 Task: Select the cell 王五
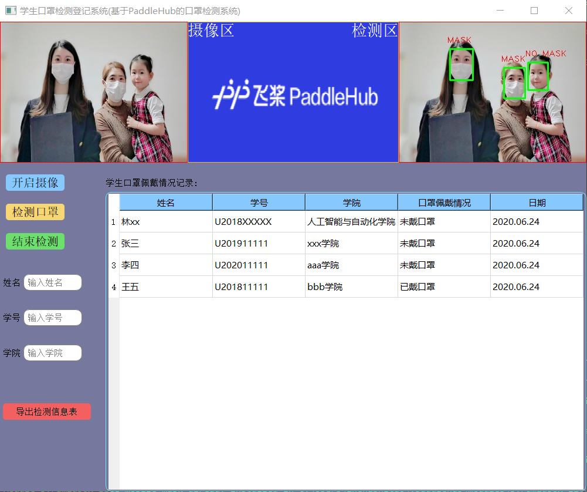(166, 287)
